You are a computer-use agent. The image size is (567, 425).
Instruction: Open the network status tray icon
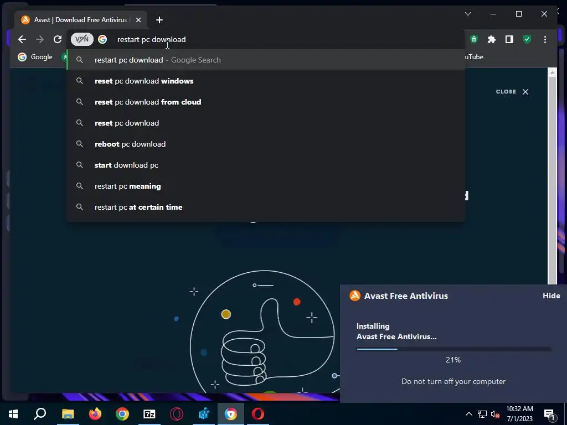tap(482, 414)
